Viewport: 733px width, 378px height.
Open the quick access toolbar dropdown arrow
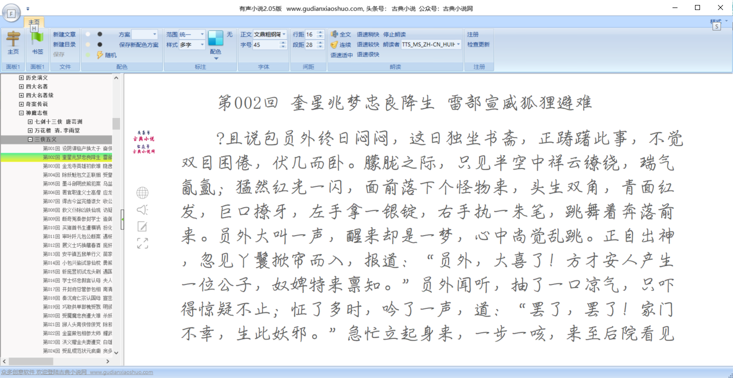click(x=28, y=8)
